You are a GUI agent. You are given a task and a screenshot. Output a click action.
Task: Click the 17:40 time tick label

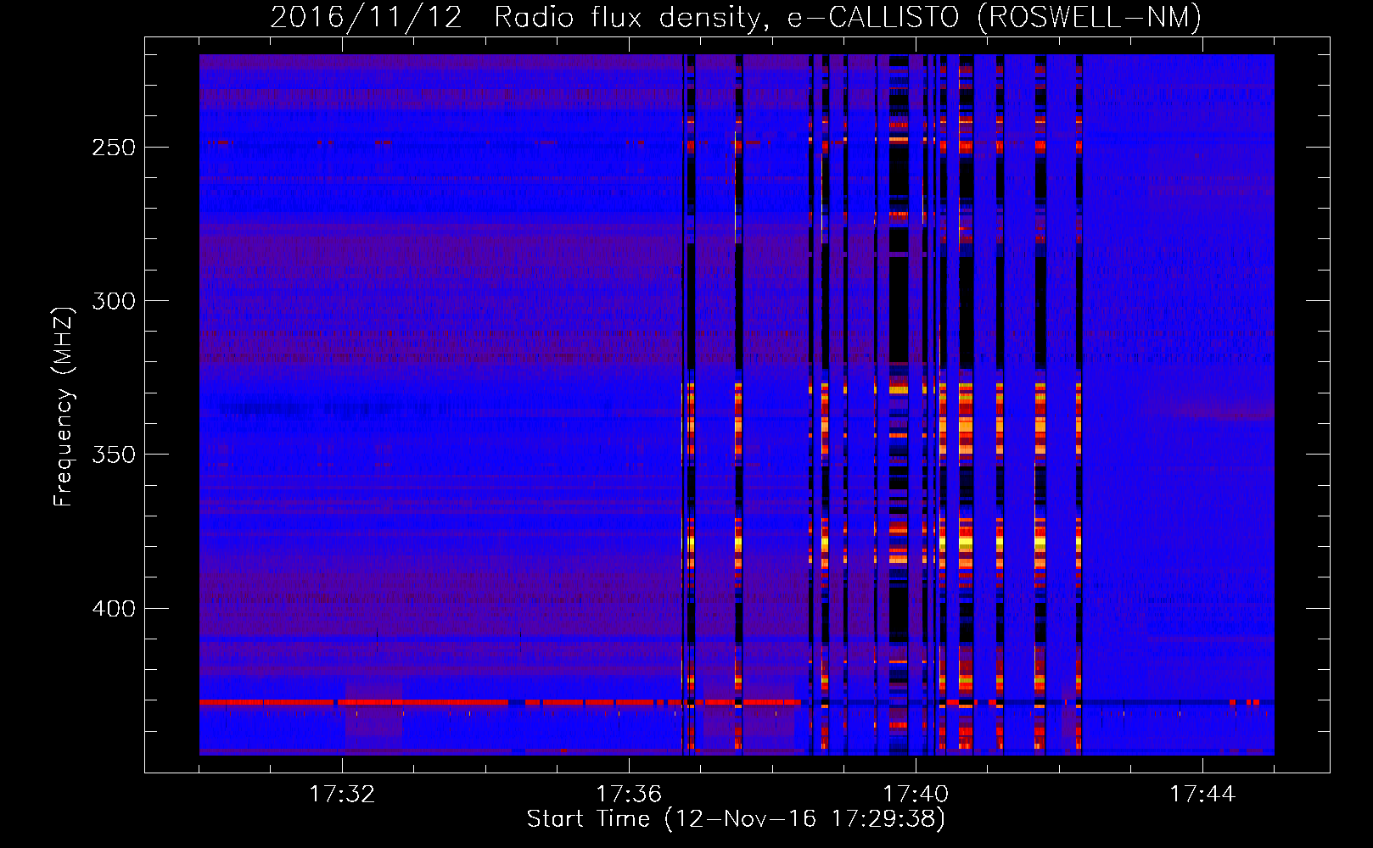(x=916, y=795)
